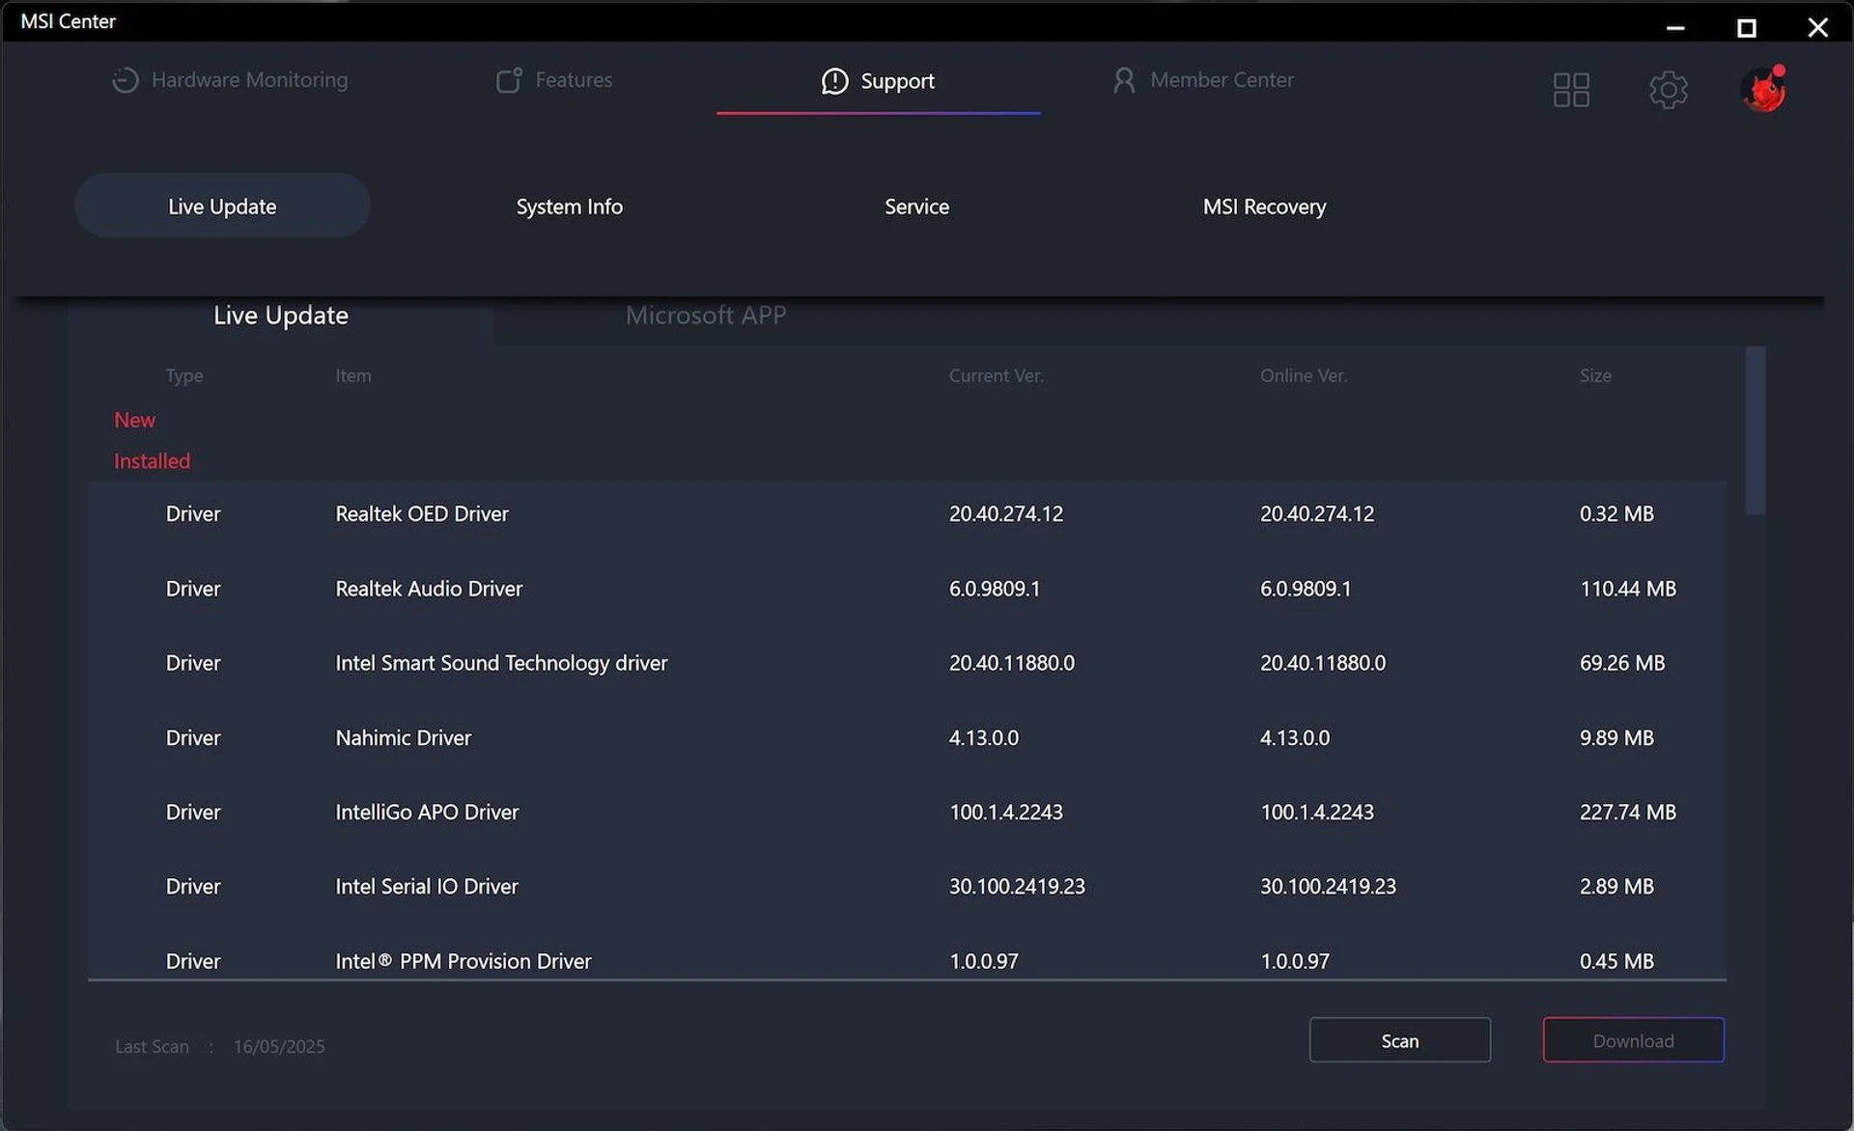Viewport: 1854px width, 1131px height.
Task: Open the Service section
Action: (x=916, y=207)
